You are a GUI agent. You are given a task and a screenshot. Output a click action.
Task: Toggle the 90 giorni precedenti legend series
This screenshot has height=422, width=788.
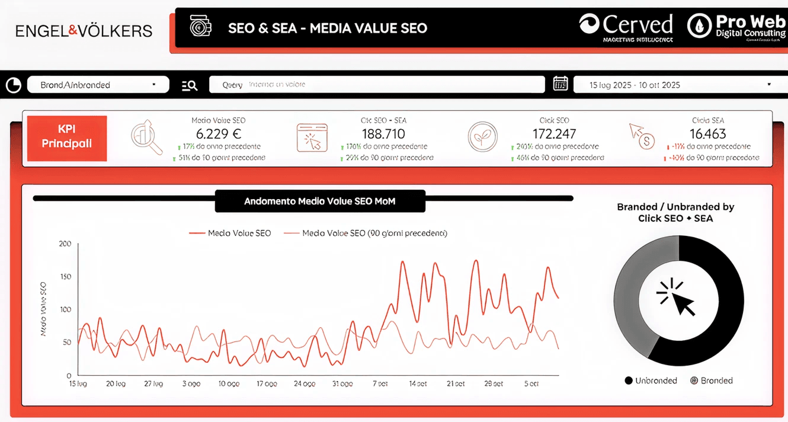coord(366,234)
